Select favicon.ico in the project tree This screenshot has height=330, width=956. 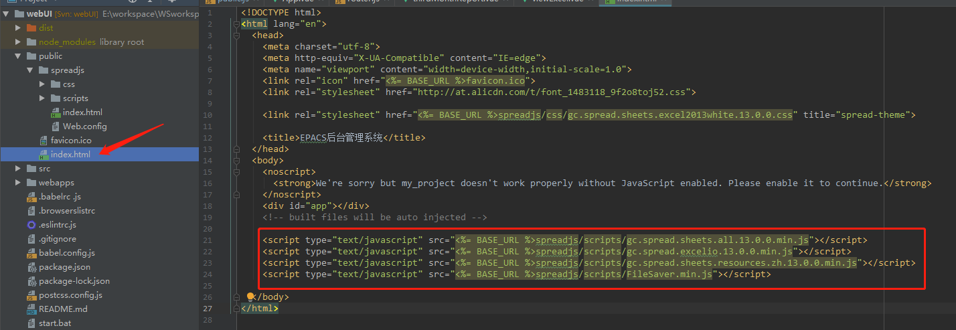[x=71, y=141]
